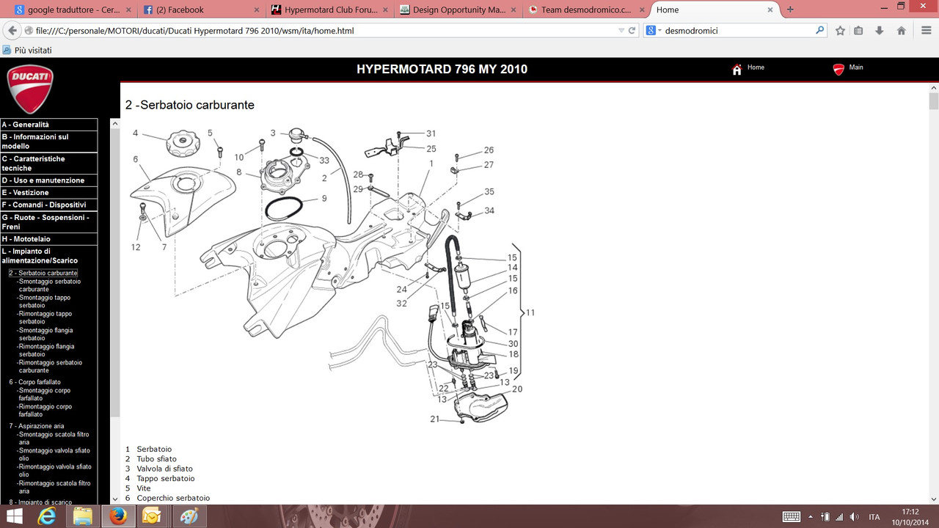Close the Home tab

click(770, 10)
